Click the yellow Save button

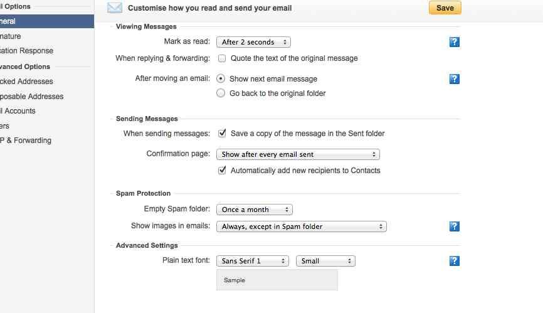(445, 8)
